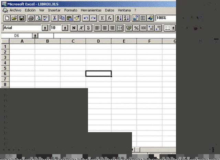
Task: Open the Datos menu
Action: [110, 10]
